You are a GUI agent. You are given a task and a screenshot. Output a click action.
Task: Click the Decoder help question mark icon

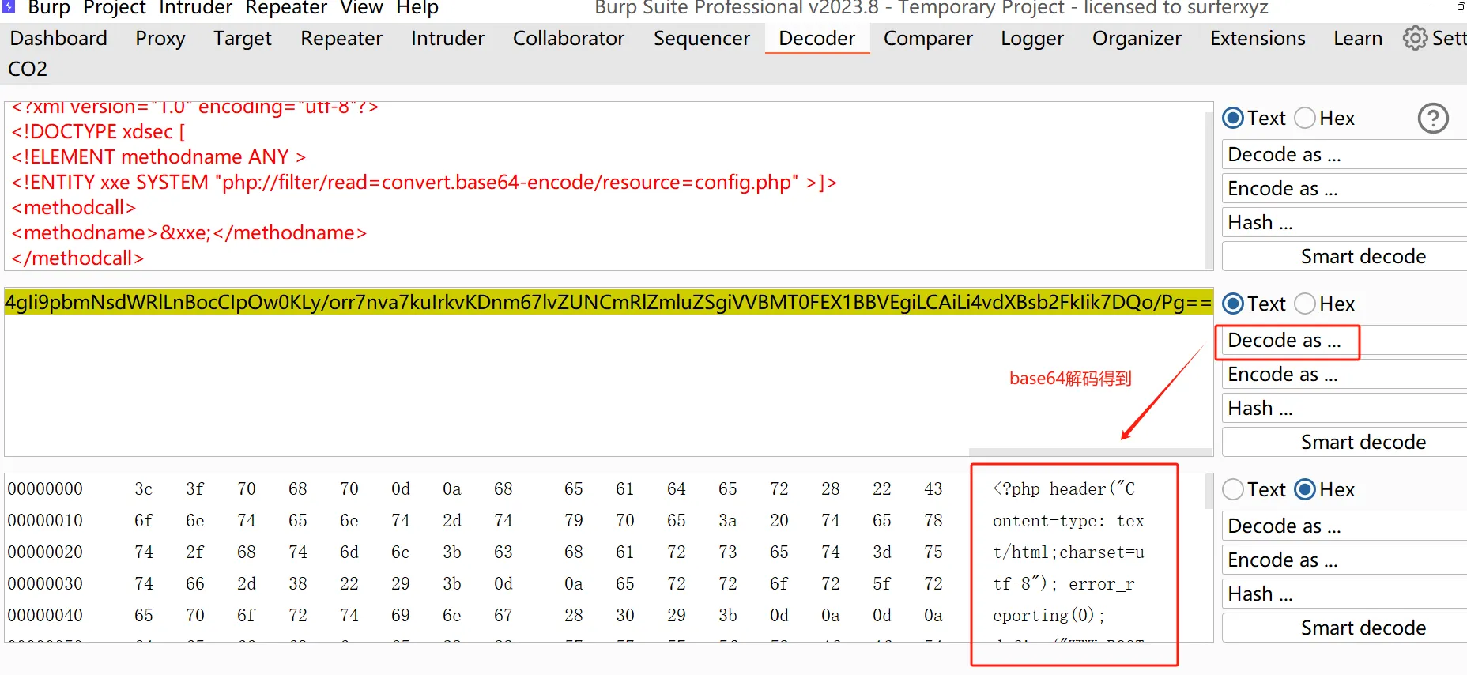pos(1433,119)
